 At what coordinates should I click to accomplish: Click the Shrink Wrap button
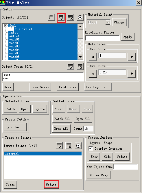pos(99,175)
